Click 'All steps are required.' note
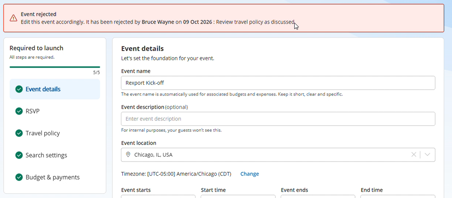The image size is (452, 198). click(32, 57)
